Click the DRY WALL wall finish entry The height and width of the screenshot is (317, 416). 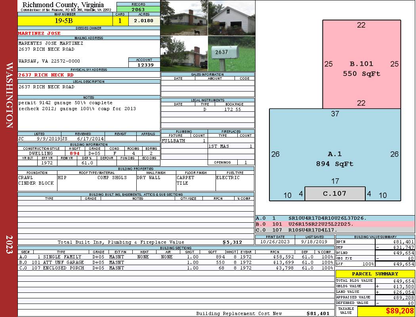(149, 178)
